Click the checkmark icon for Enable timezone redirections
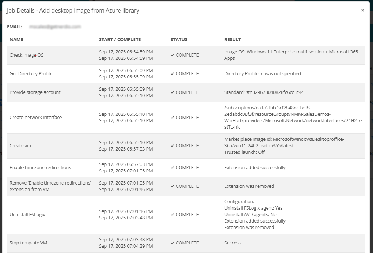The height and width of the screenshot is (253, 373). pyautogui.click(x=172, y=168)
